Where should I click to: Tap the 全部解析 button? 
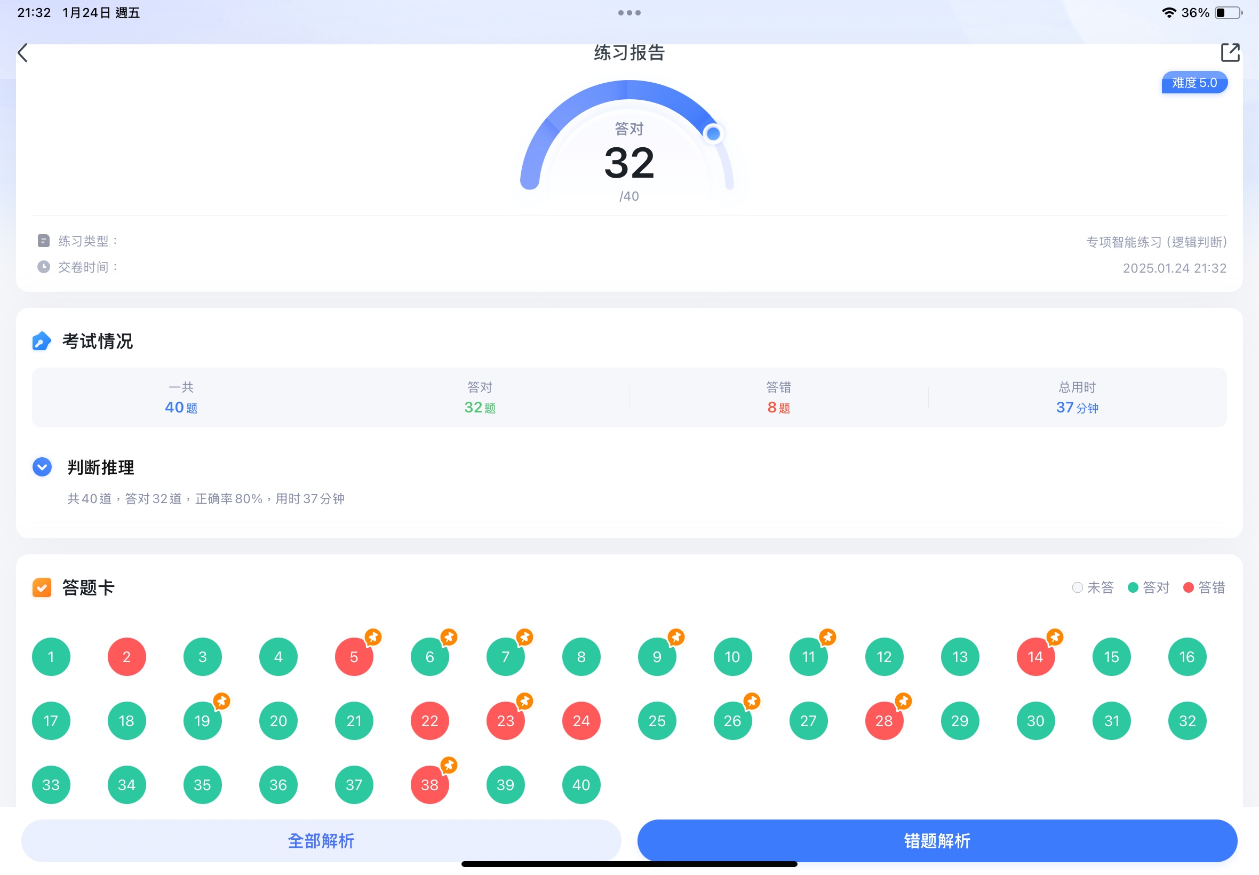tap(321, 840)
